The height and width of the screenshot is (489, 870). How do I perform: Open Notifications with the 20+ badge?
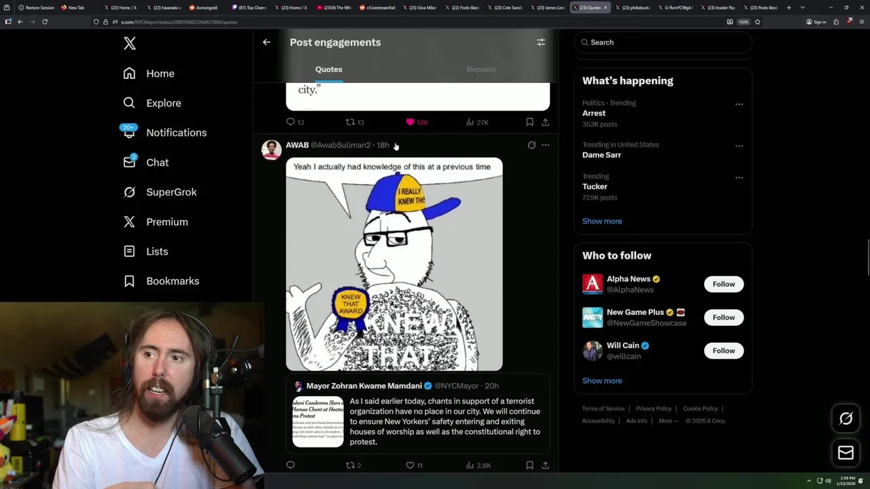[164, 132]
